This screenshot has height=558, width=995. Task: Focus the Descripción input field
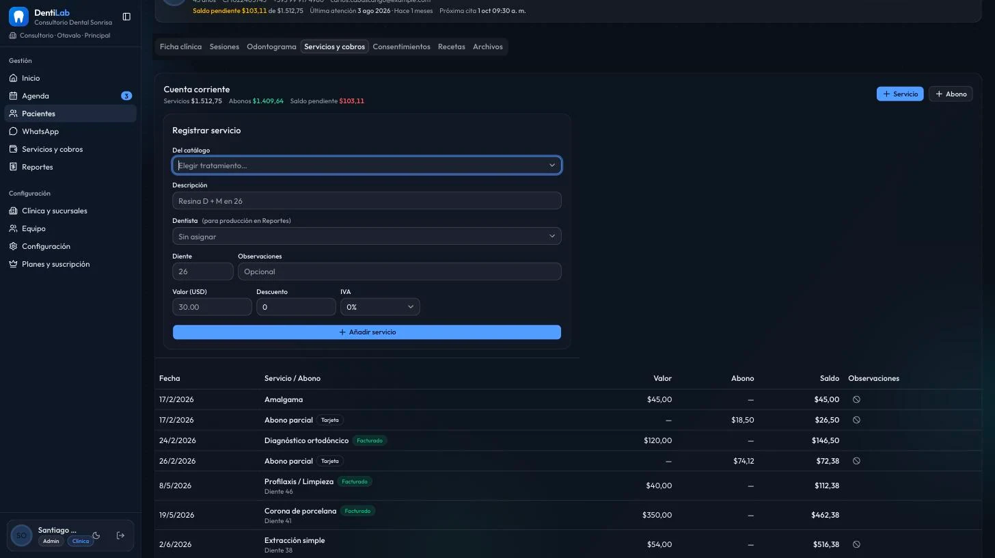click(367, 201)
